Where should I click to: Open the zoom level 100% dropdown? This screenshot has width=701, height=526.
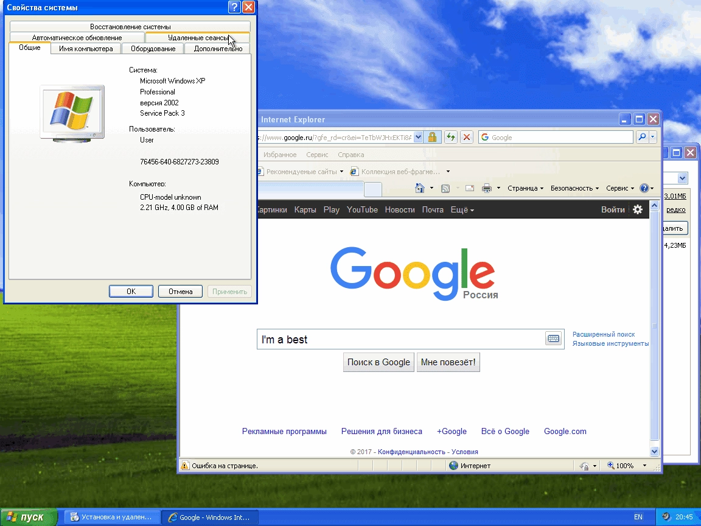(644, 466)
